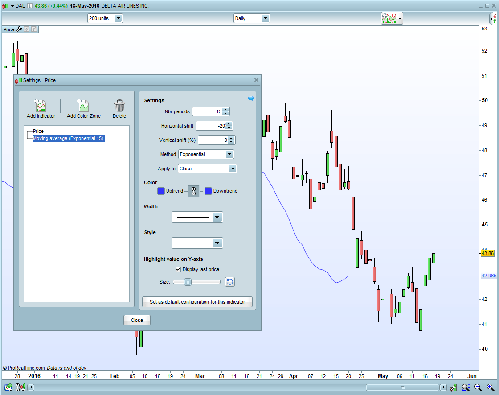499x395 pixels.
Task: Click the move panel up arrow icon
Action: 34,29
